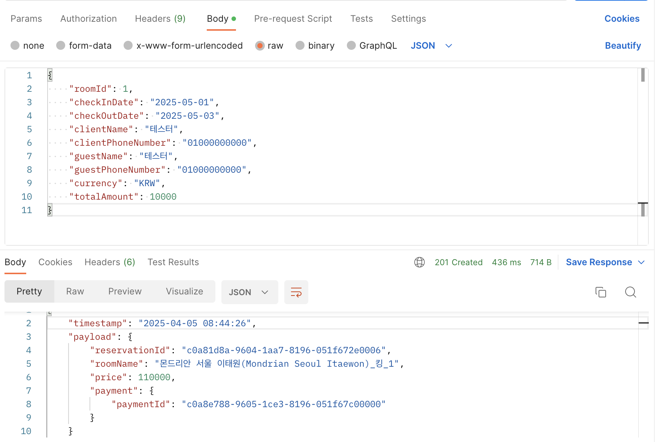Open response Headers (6) tab

(110, 262)
